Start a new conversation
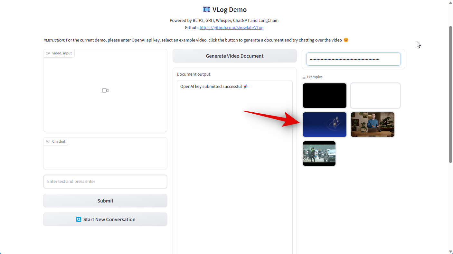 coord(105,219)
